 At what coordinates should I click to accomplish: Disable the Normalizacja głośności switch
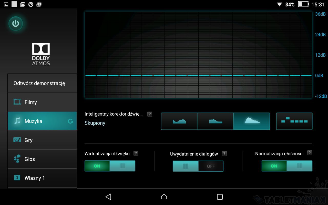(287, 166)
